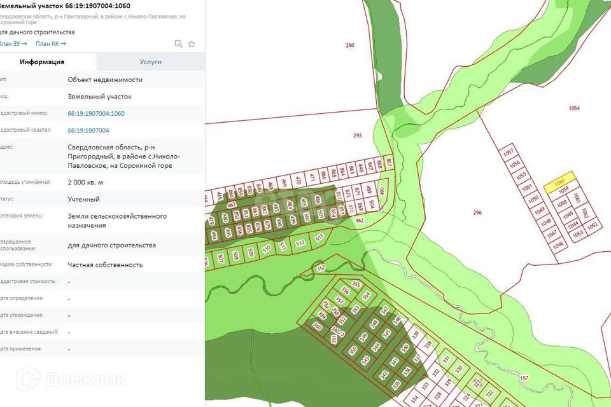611x407 pixels.
Task: Click large parcel 296 on map
Action: (x=477, y=212)
